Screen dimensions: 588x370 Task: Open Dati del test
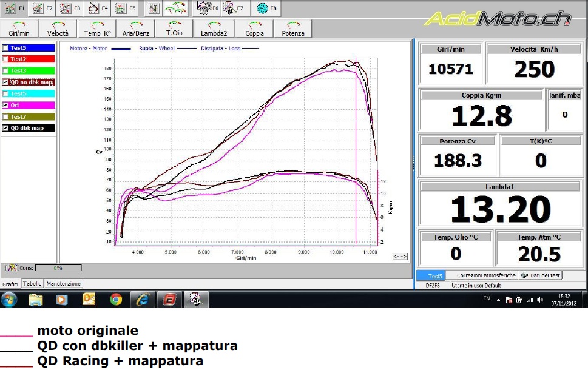click(x=541, y=275)
